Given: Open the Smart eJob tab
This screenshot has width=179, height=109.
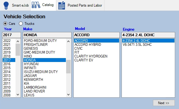Looking at the screenshot, I should [15, 5].
